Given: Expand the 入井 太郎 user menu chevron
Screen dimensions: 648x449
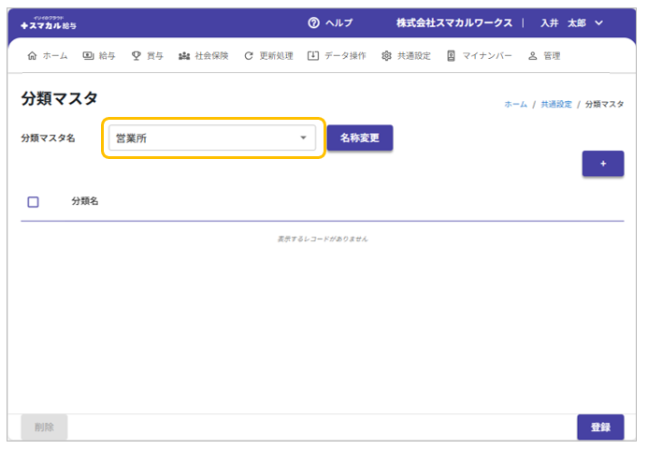Looking at the screenshot, I should (599, 22).
